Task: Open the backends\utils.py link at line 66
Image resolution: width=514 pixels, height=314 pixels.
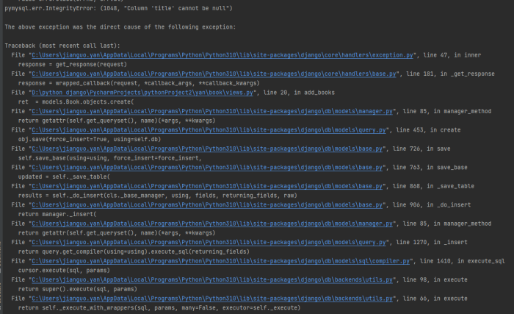Action: tap(212, 299)
